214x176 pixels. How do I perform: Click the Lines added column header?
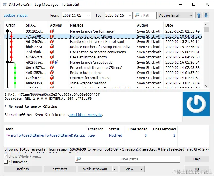pos(137,129)
